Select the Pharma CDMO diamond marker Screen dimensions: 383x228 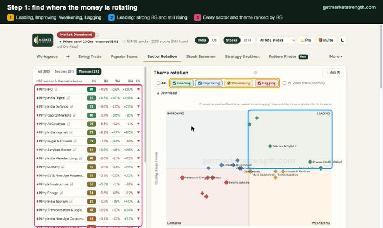tap(310, 162)
